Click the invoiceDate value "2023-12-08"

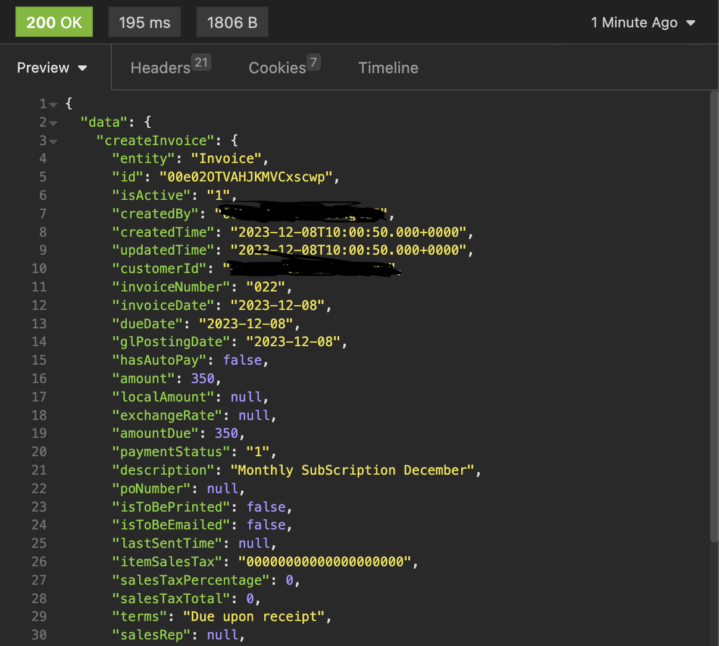click(277, 305)
